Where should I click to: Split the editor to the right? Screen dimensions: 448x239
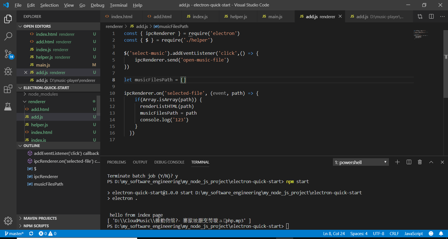[431, 16]
